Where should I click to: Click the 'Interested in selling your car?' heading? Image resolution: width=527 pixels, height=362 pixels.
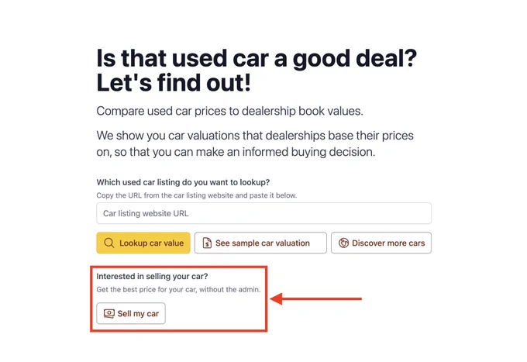click(152, 276)
